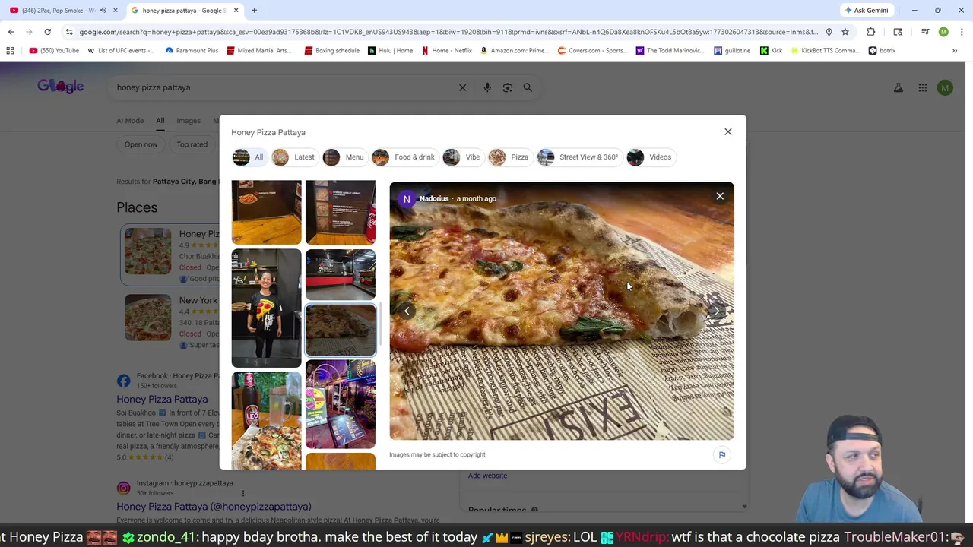
Task: Open thumbnail of Leo beer and pizza
Action: point(266,420)
